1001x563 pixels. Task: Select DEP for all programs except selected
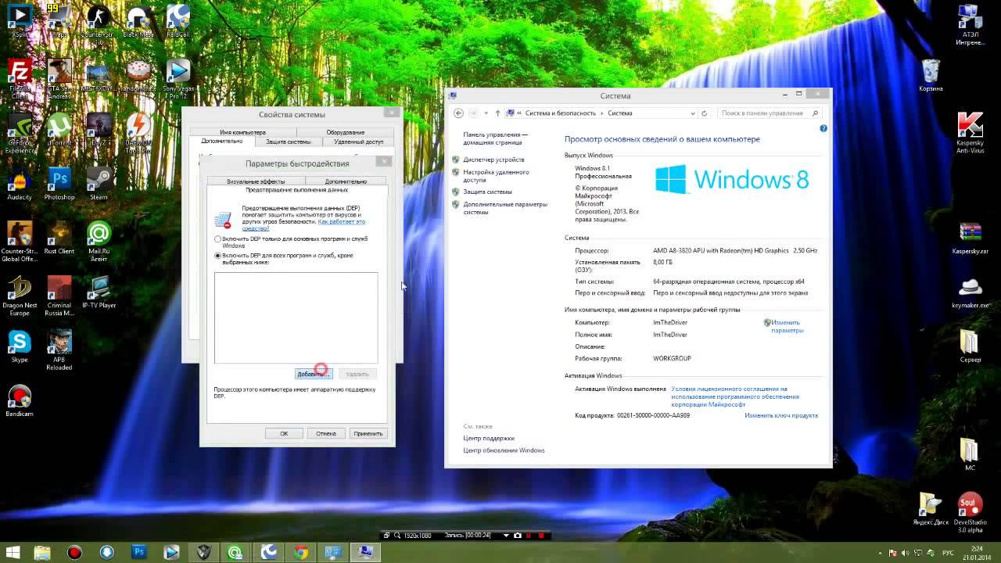283,259
